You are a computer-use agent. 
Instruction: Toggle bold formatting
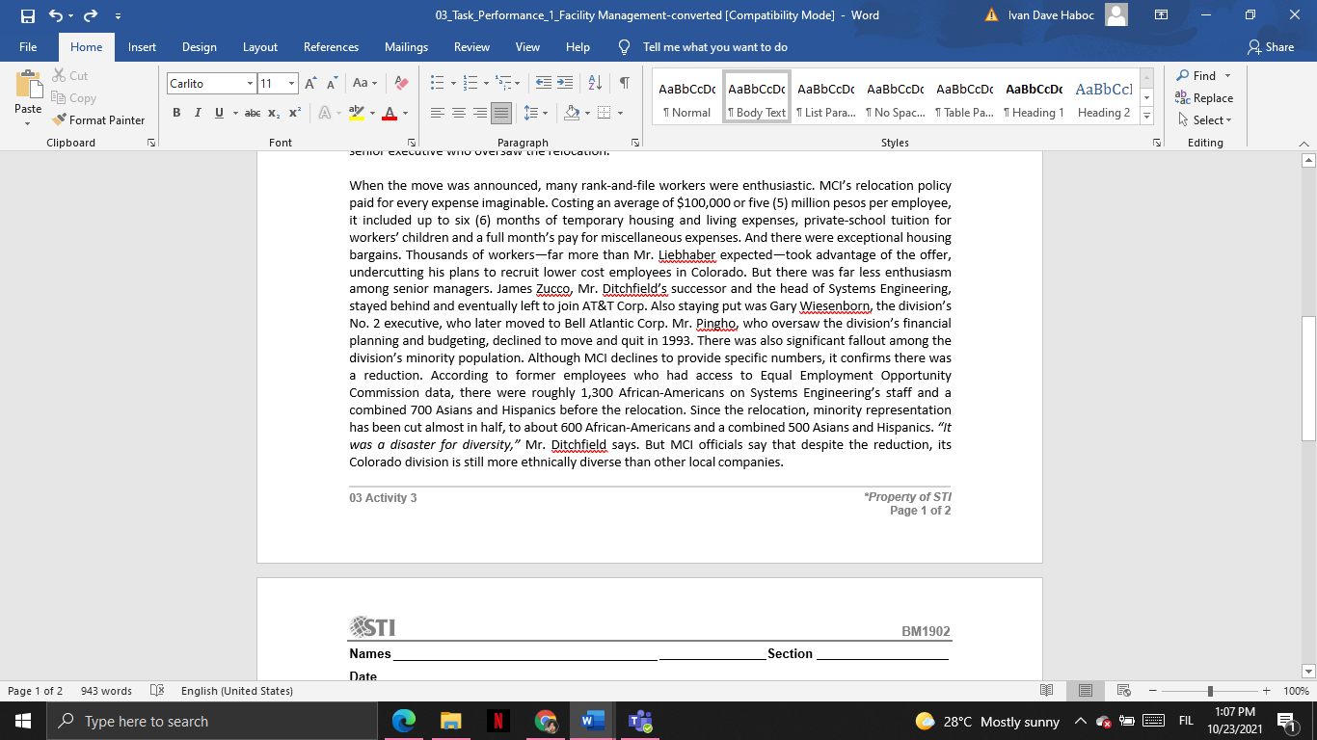(x=176, y=113)
